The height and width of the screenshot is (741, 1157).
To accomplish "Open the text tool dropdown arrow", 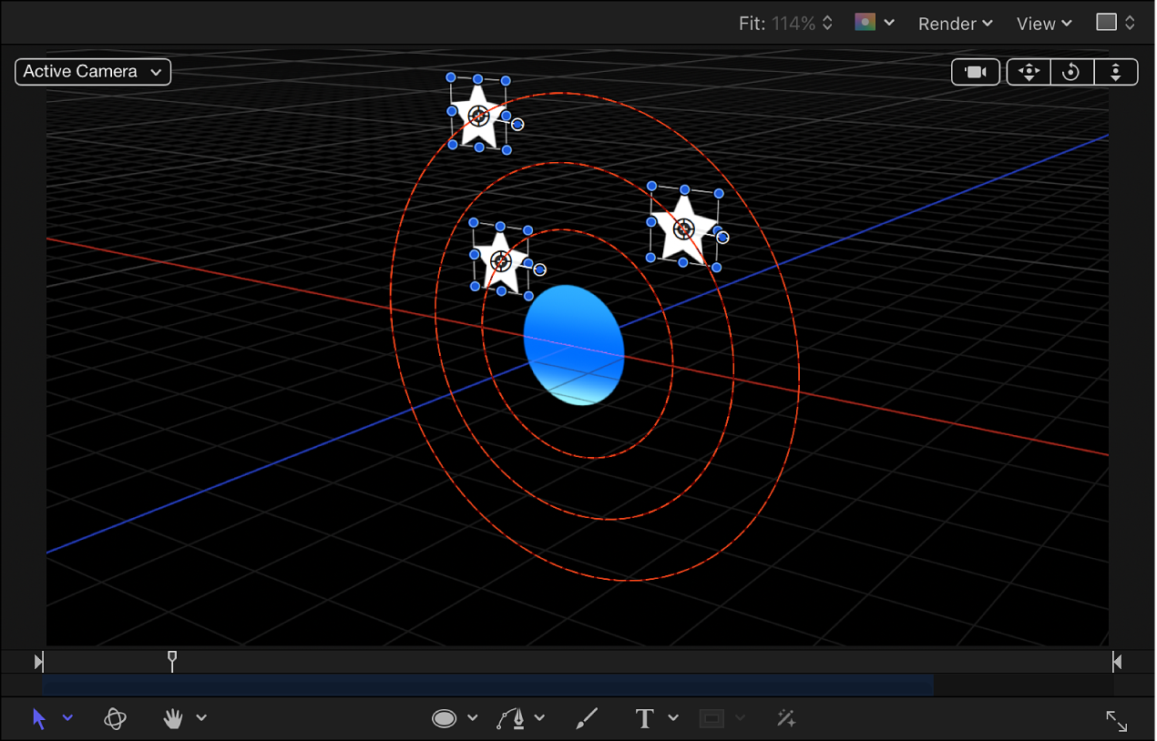I will 673,718.
